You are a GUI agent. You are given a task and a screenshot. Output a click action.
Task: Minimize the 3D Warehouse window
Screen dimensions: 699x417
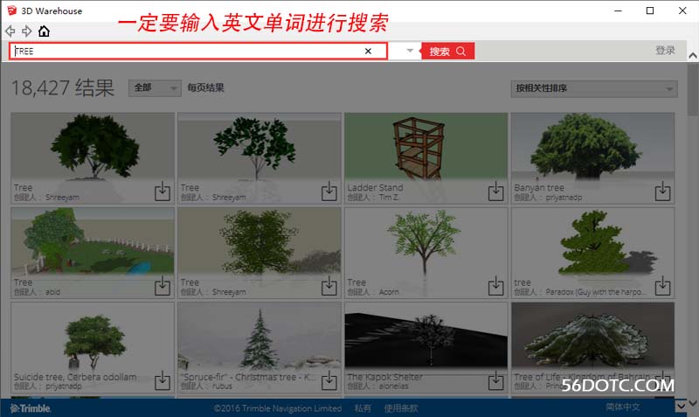(x=618, y=10)
